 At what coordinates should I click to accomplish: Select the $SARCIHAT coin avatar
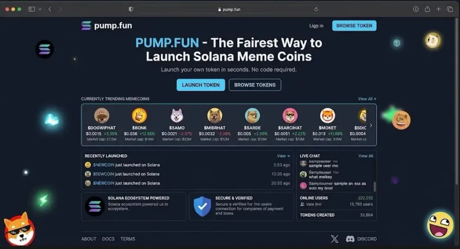[x=290, y=115]
